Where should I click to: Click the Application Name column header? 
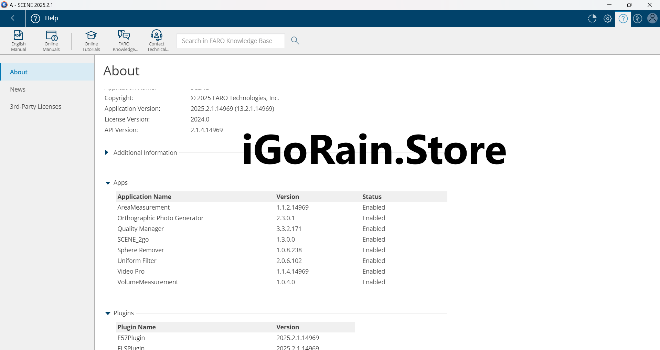coord(144,197)
